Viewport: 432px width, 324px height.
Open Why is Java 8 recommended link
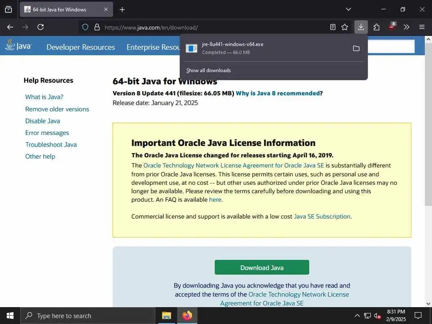(278, 93)
